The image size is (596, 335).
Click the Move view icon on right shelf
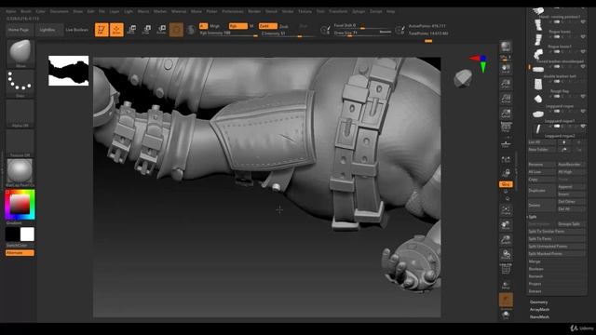506,225
